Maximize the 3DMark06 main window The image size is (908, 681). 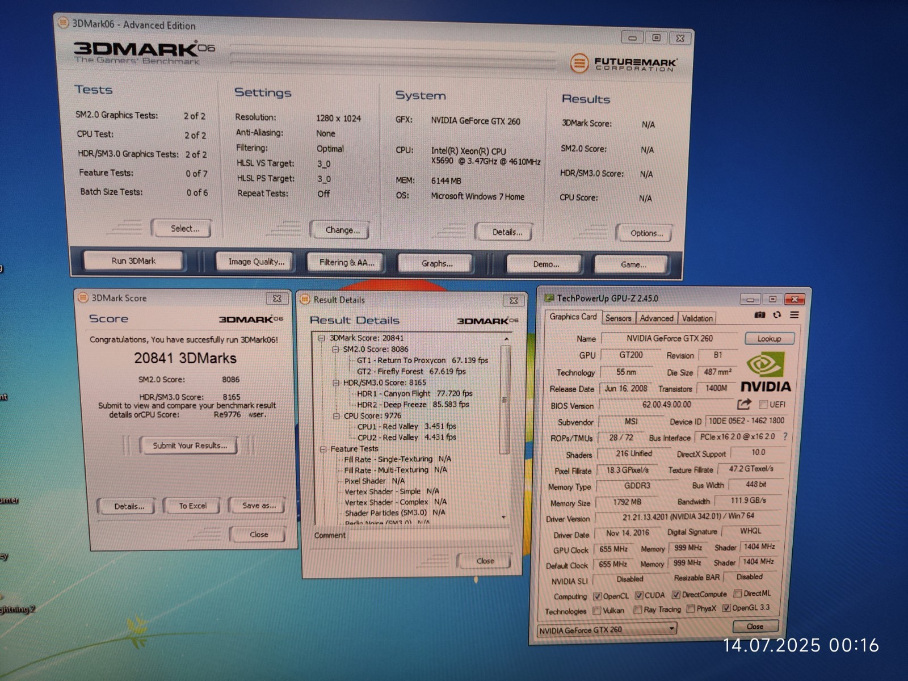pos(657,38)
